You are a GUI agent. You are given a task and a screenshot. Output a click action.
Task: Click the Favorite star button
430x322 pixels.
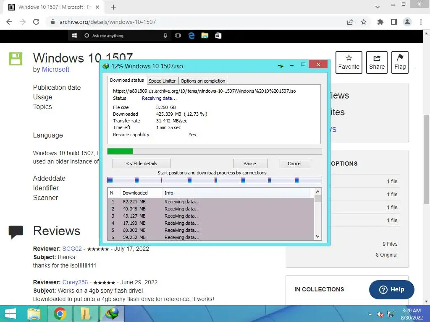[349, 62]
